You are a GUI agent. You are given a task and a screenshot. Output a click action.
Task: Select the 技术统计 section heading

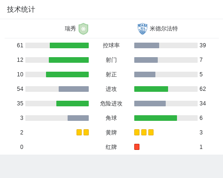pos(21,9)
